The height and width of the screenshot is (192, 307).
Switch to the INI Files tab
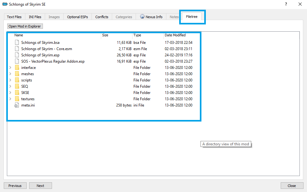(35, 17)
